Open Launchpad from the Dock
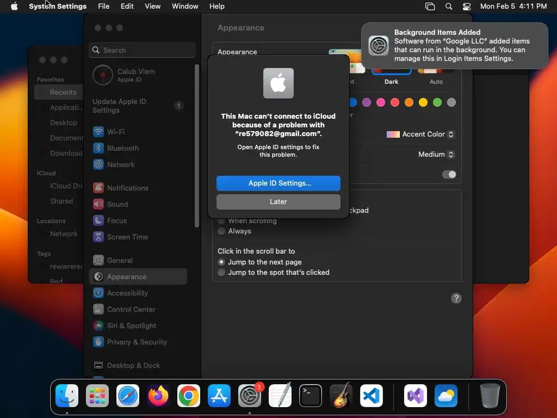 click(x=97, y=396)
